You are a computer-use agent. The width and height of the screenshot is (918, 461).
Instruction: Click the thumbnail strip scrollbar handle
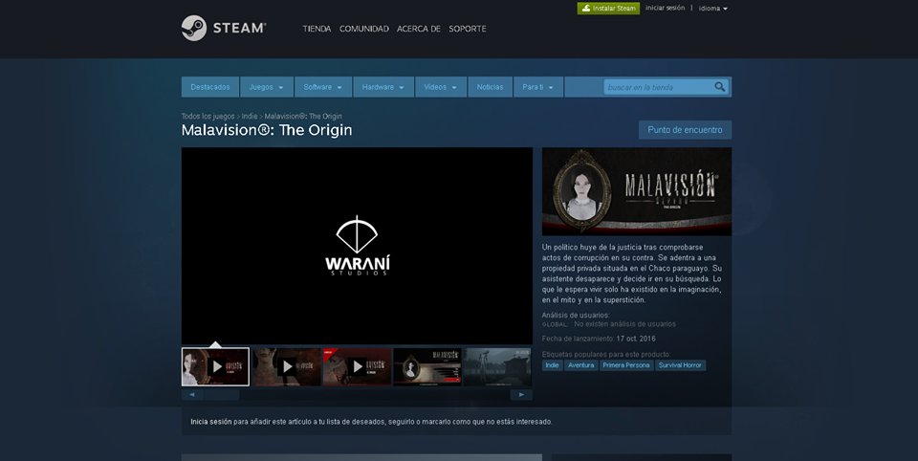coord(222,395)
